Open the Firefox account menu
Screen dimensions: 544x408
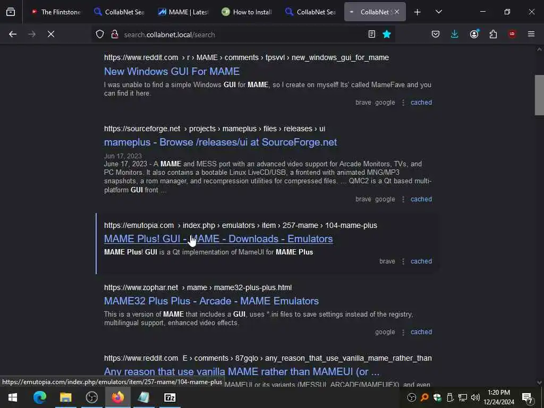[x=474, y=34]
